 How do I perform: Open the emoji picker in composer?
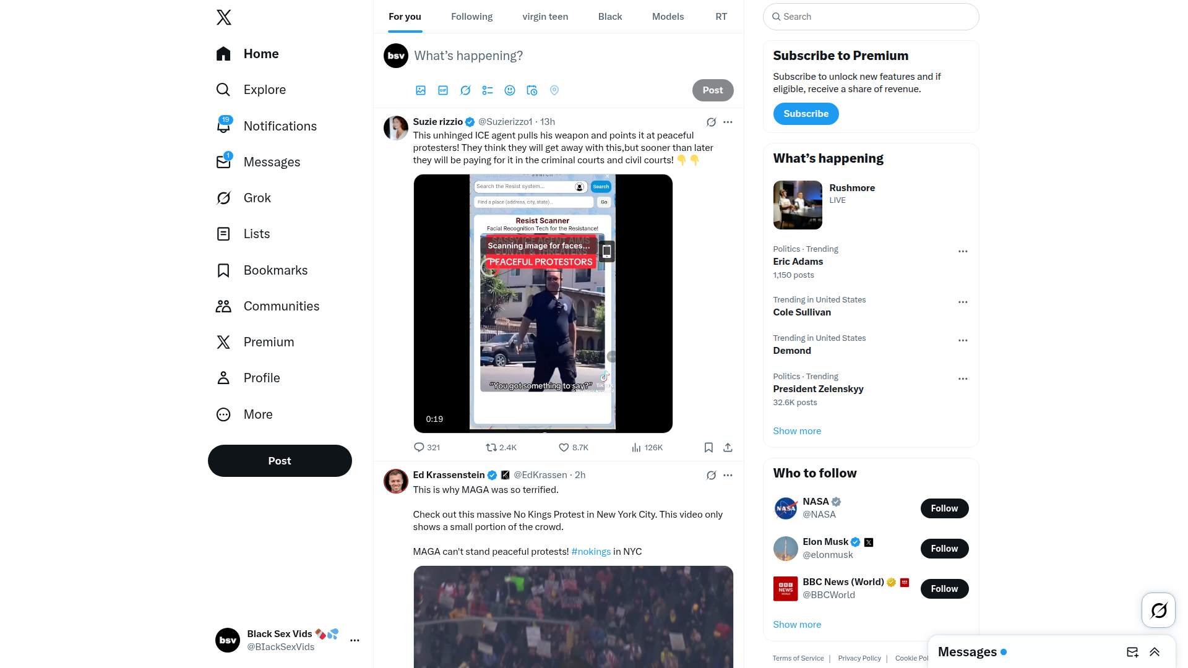click(x=510, y=90)
